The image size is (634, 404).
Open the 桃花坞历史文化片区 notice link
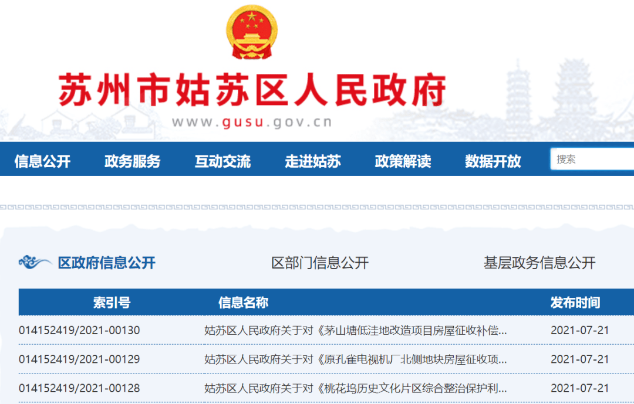tap(355, 388)
